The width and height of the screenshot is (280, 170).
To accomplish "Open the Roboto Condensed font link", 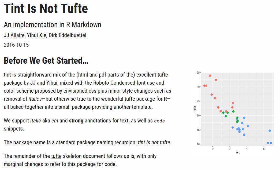I will point(114,83).
